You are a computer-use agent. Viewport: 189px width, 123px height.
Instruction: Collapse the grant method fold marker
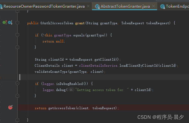click(x=18, y=23)
